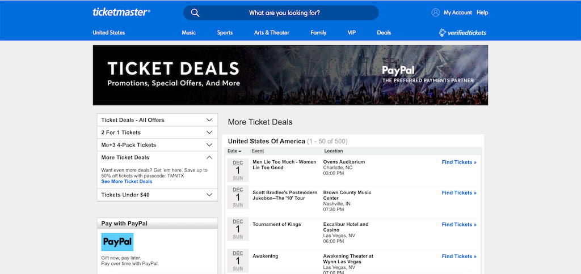
Task: Open the Music menu
Action: coord(188,33)
